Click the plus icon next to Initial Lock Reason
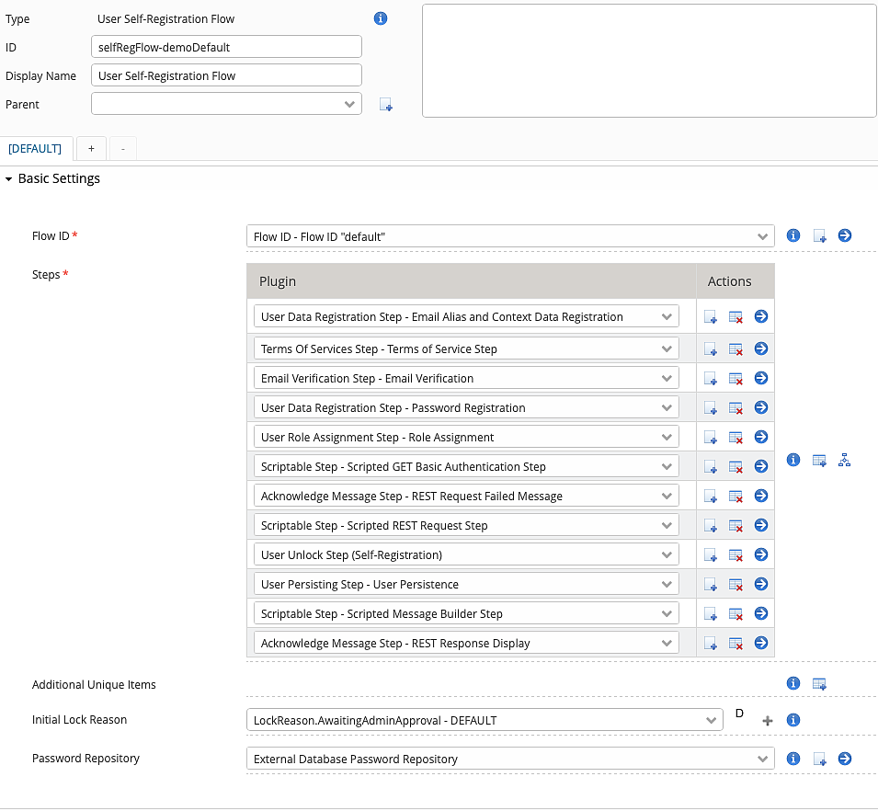This screenshot has width=878, height=811. [x=768, y=721]
